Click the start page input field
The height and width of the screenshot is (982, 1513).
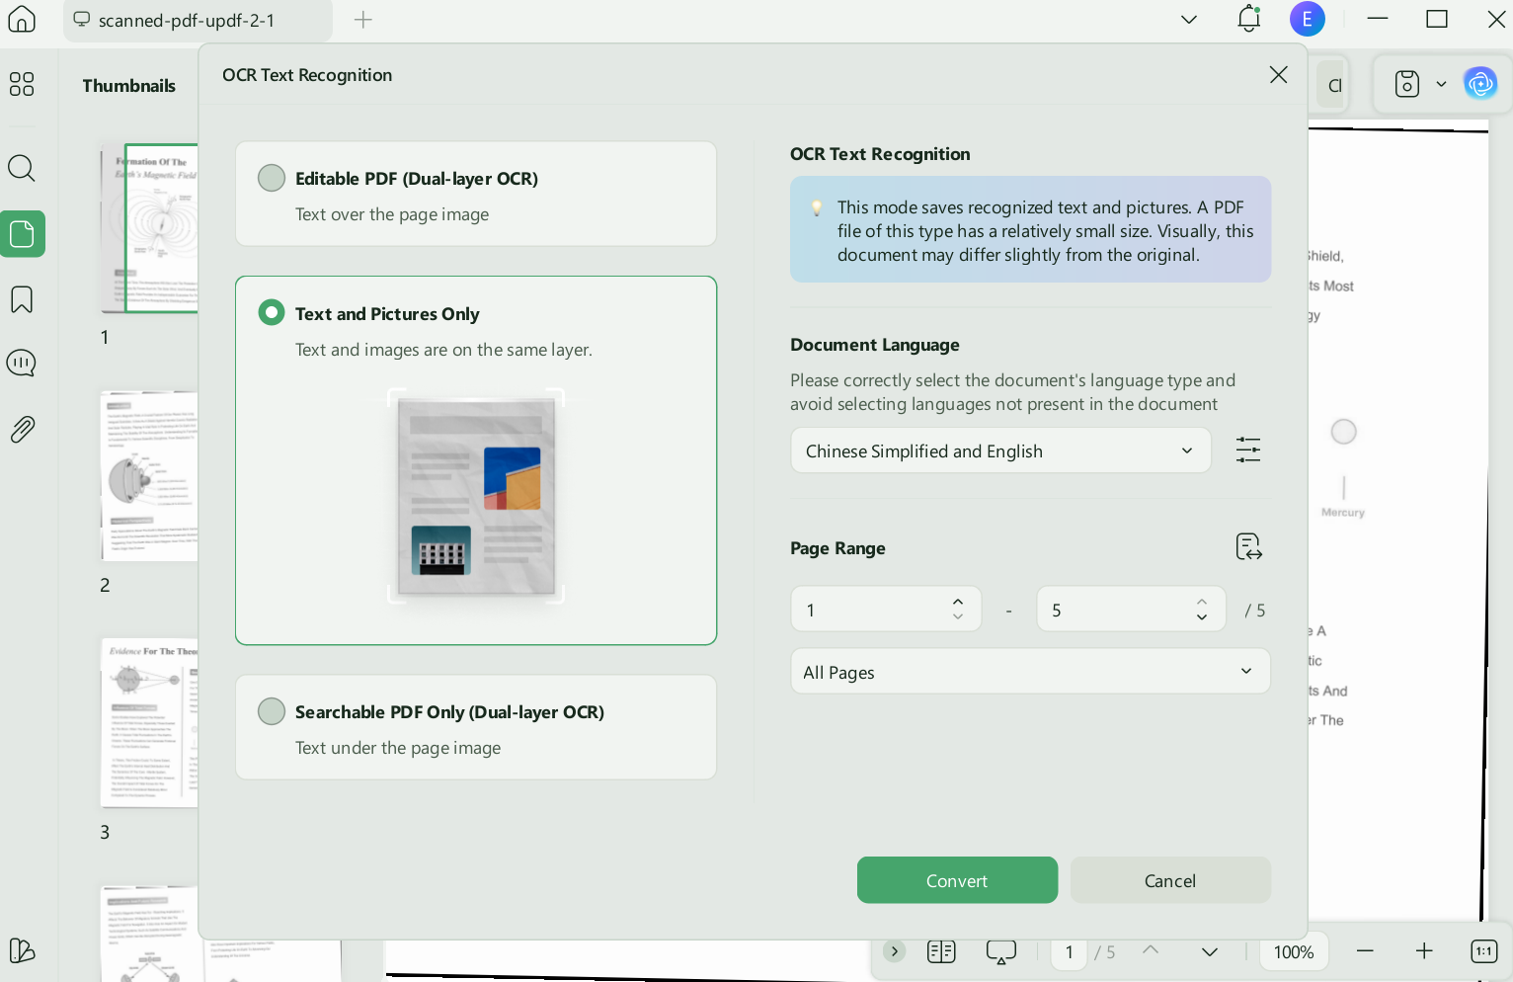[x=886, y=610]
